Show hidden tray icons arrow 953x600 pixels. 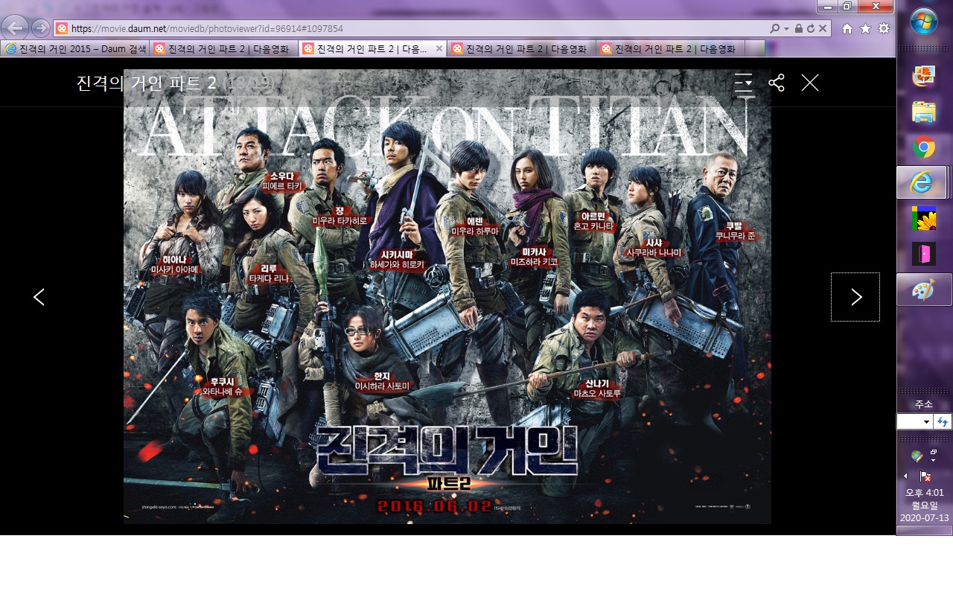point(906,476)
